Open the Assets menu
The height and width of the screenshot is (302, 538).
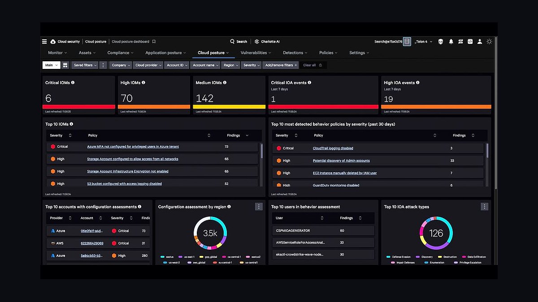coord(87,53)
